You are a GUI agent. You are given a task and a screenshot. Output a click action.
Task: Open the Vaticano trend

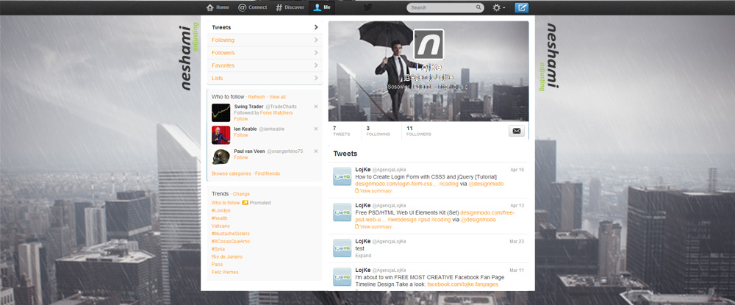[220, 226]
